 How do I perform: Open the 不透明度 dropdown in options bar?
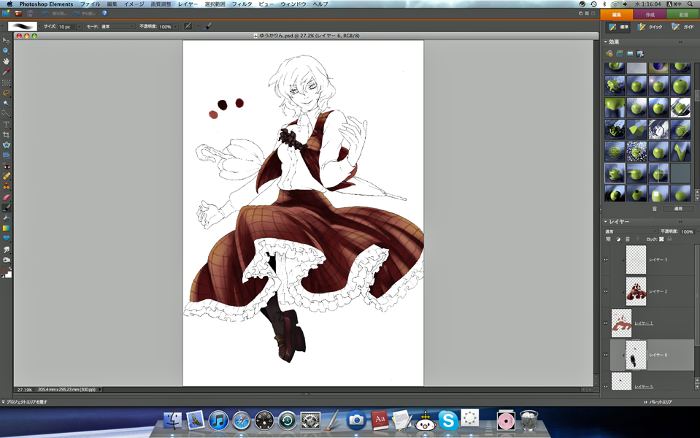click(x=175, y=27)
